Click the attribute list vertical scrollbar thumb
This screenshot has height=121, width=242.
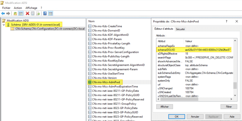tap(235, 85)
